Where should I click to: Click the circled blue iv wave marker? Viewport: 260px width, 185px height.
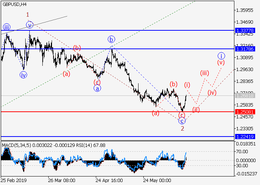[23, 75]
